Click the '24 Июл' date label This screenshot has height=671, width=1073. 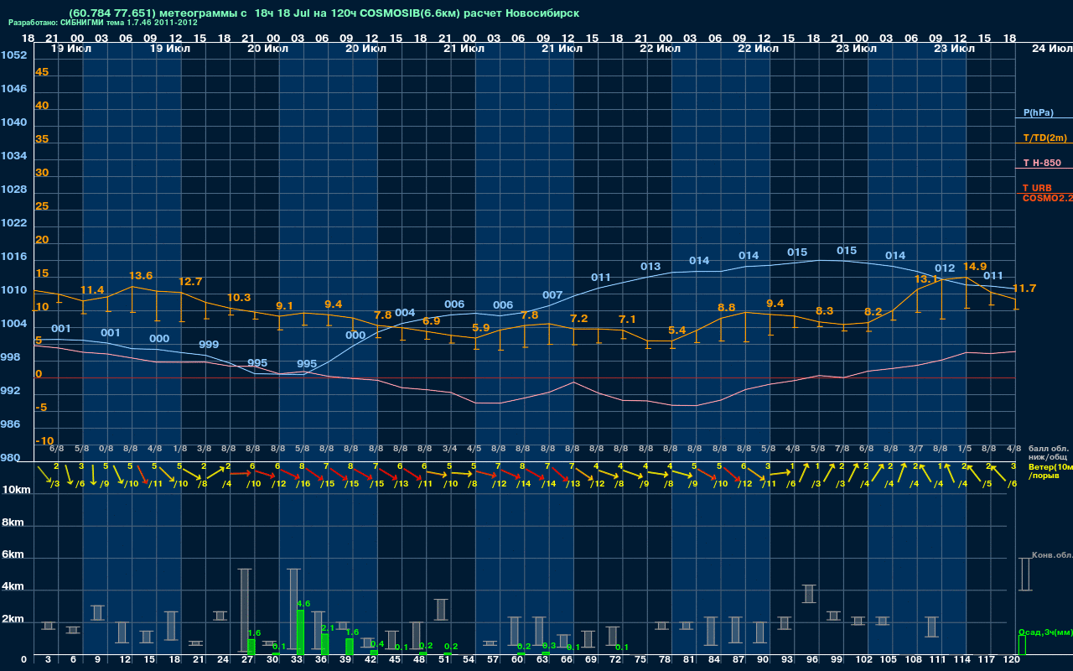1051,49
